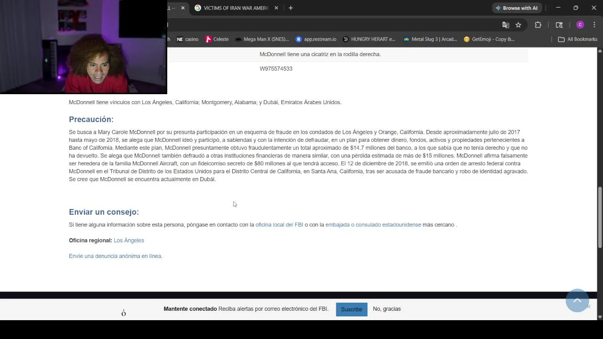Click the webcam video overlay

(x=83, y=47)
